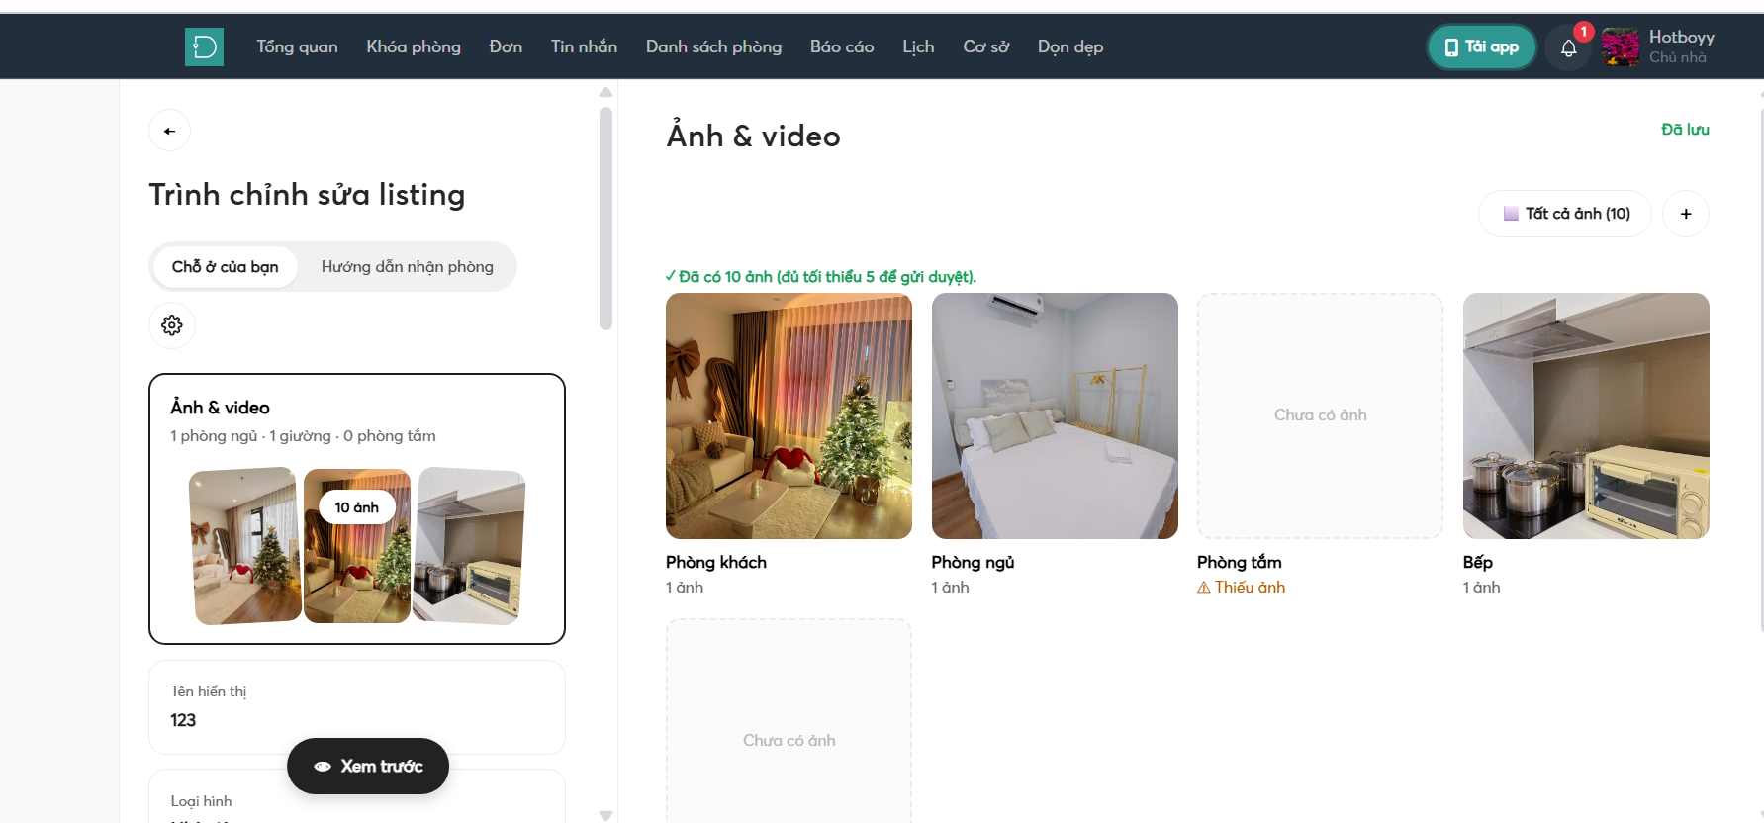Open the notifications bell

pos(1568,47)
